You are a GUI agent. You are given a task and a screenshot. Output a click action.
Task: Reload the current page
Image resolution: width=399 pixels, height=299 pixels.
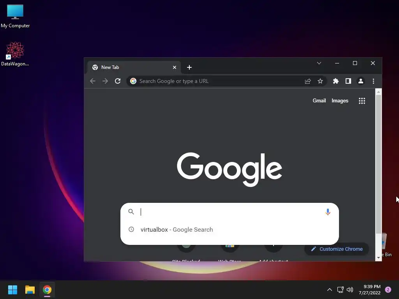click(118, 81)
